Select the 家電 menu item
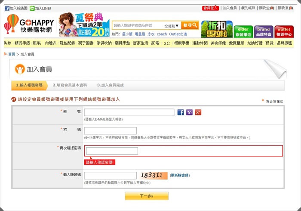This screenshot has height=211, width=301. pyautogui.click(x=155, y=43)
